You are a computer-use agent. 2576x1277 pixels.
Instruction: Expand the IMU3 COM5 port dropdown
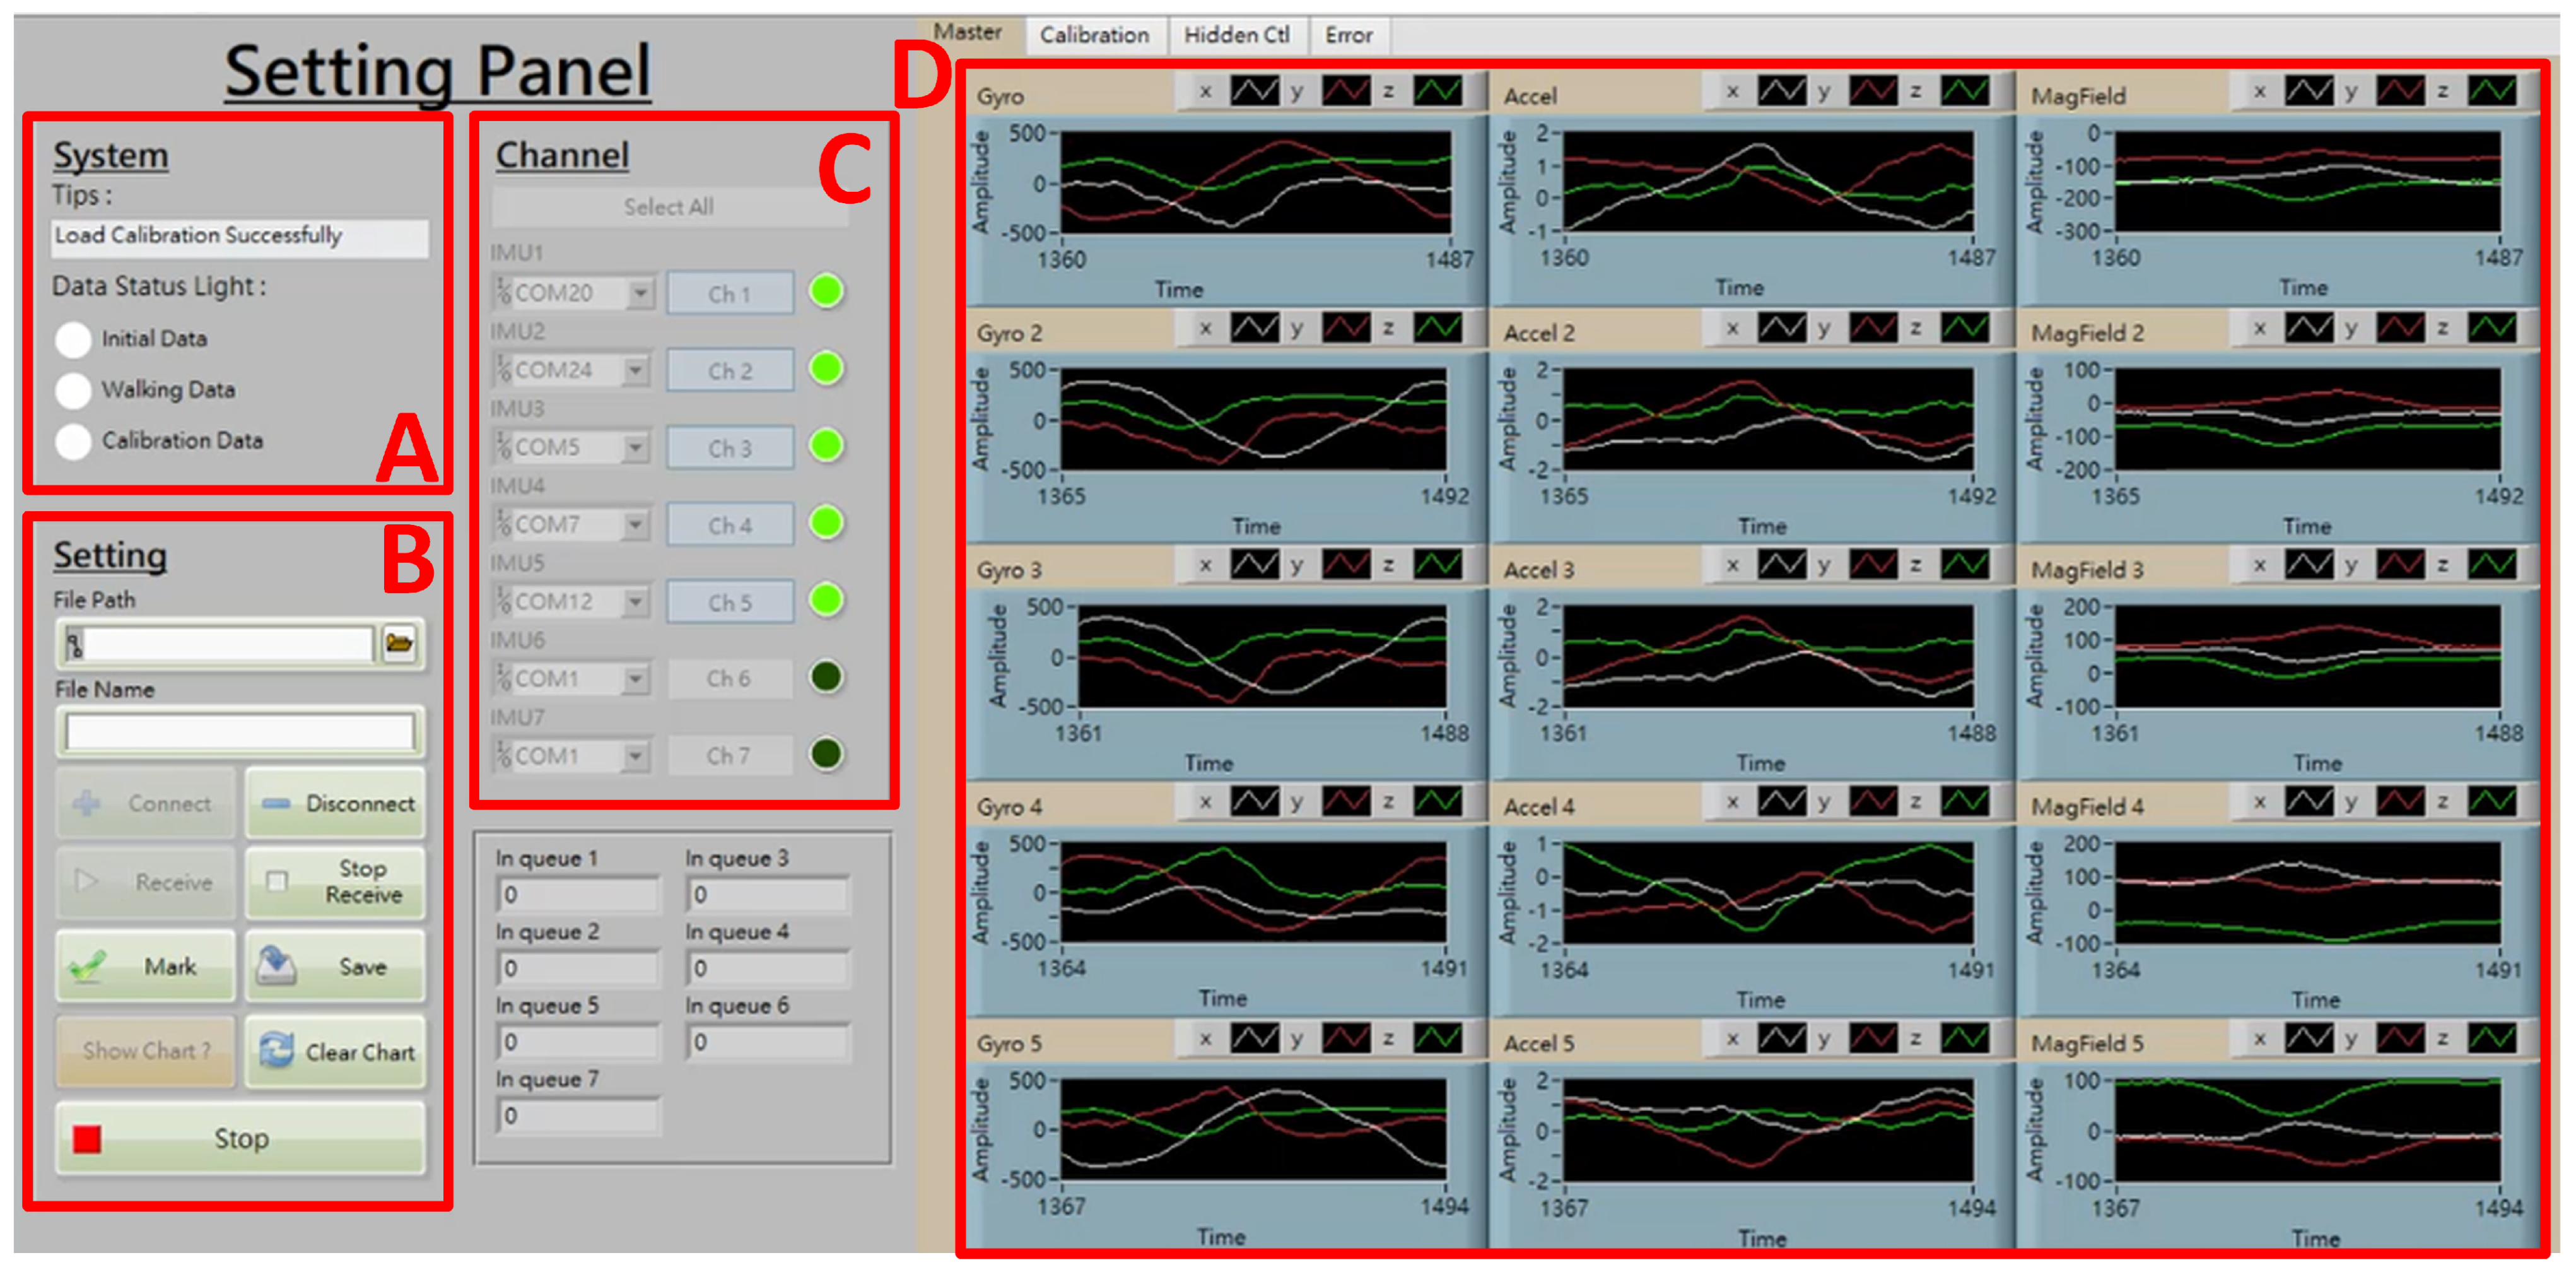click(635, 447)
